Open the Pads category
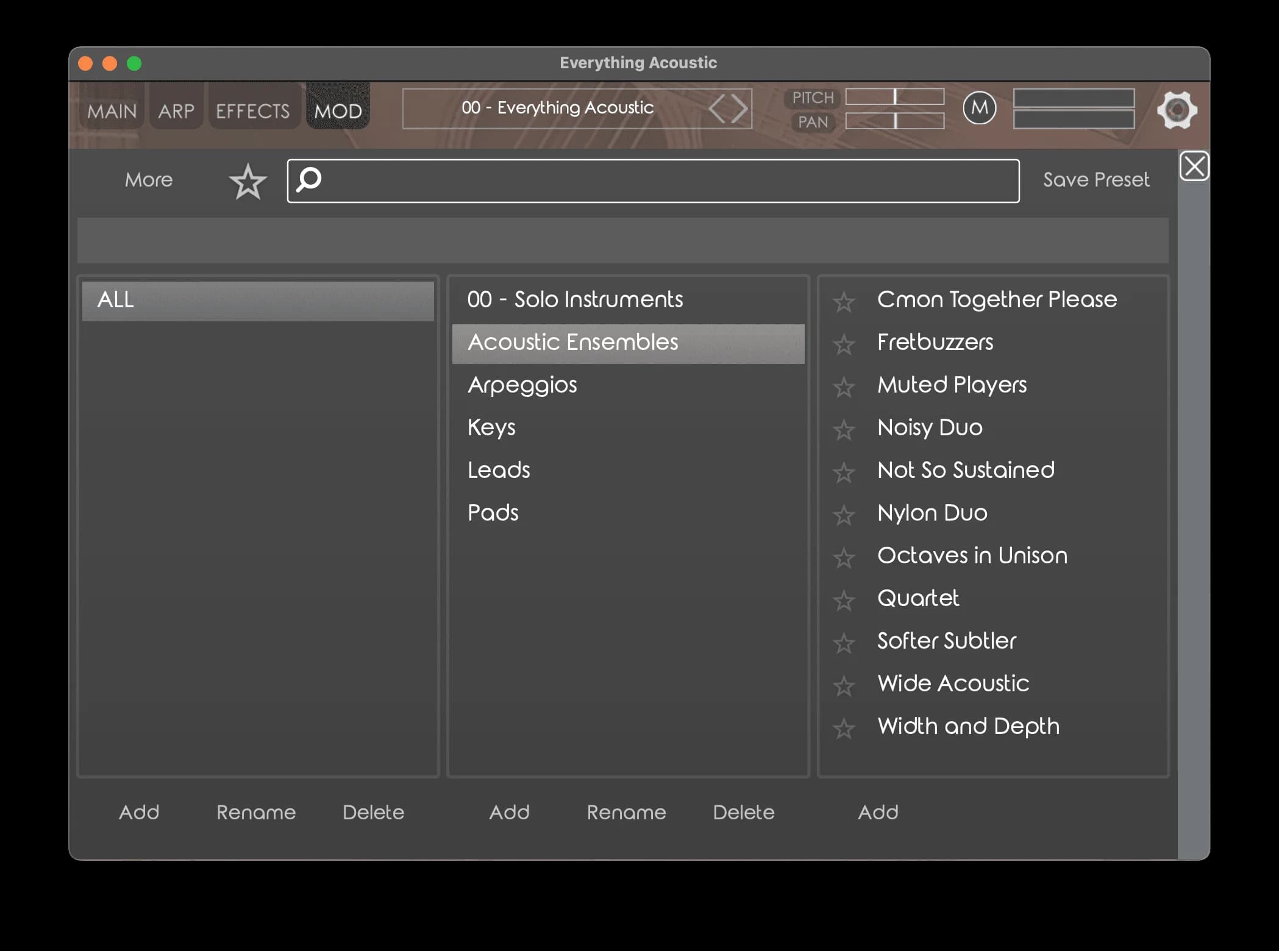This screenshot has height=951, width=1279. [x=493, y=513]
